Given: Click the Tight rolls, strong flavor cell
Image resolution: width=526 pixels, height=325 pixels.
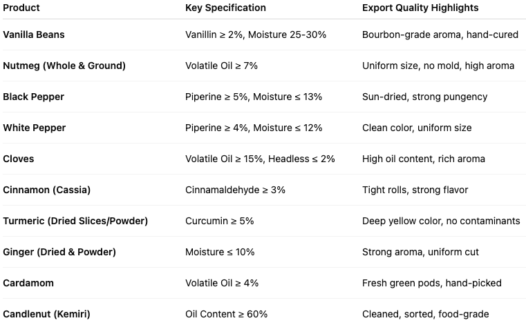Looking at the screenshot, I should (x=415, y=190).
